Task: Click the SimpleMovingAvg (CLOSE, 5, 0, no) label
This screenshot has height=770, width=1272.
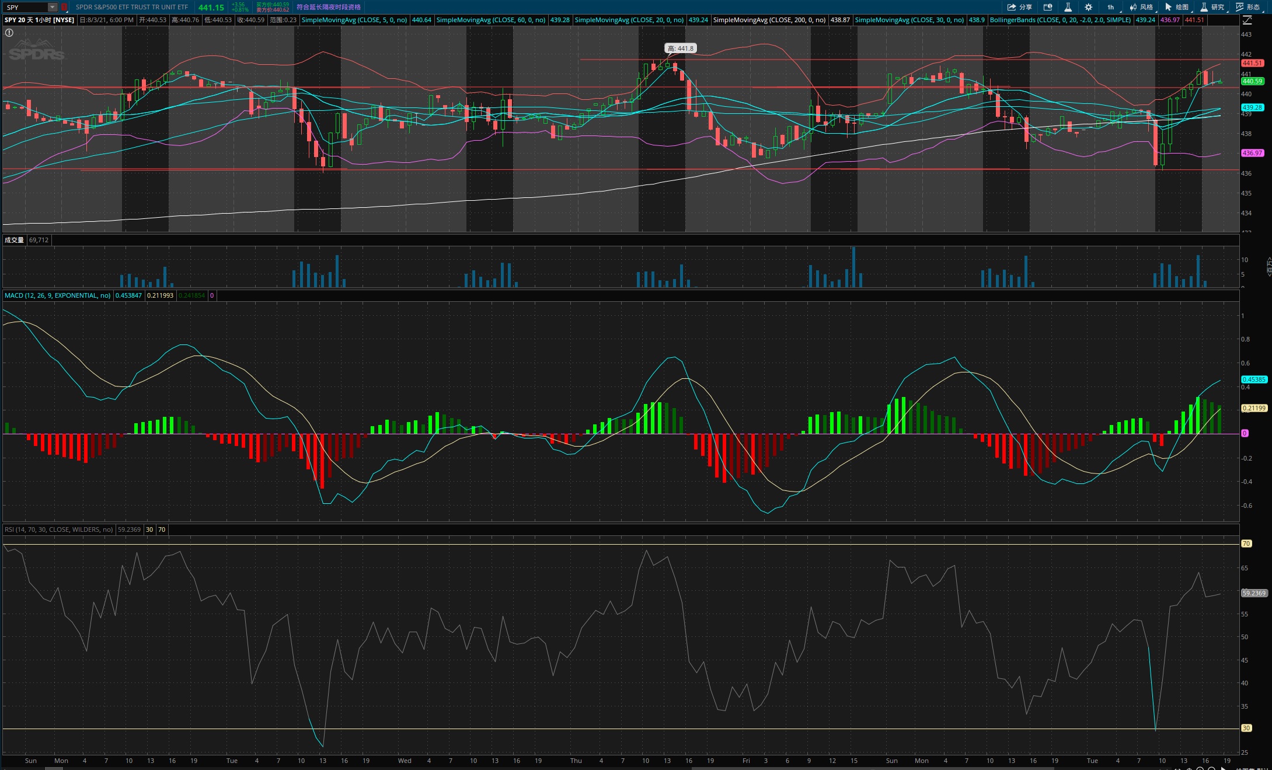Action: 354,20
